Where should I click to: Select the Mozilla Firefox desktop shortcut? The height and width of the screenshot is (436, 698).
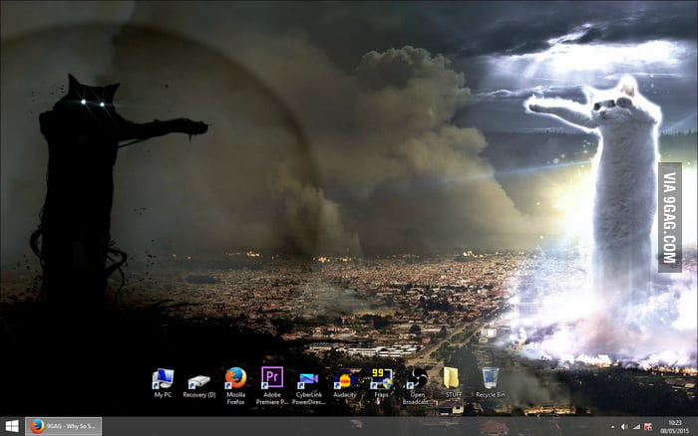(235, 378)
